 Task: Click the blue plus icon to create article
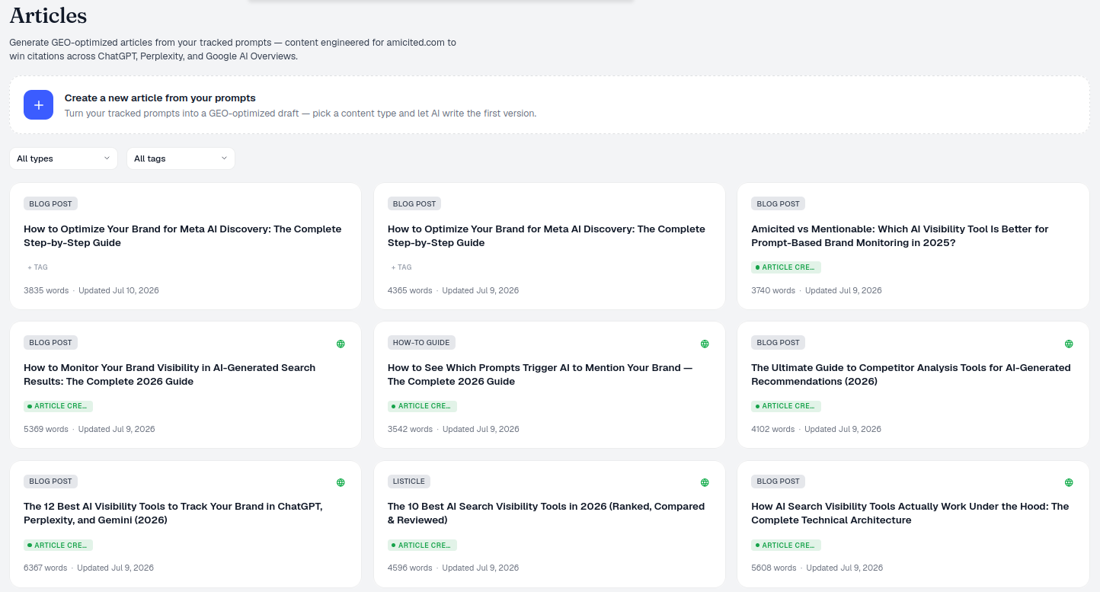coord(38,104)
